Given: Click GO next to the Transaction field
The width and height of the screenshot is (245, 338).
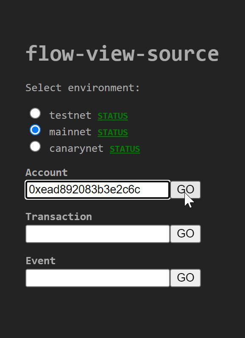Looking at the screenshot, I should (186, 234).
